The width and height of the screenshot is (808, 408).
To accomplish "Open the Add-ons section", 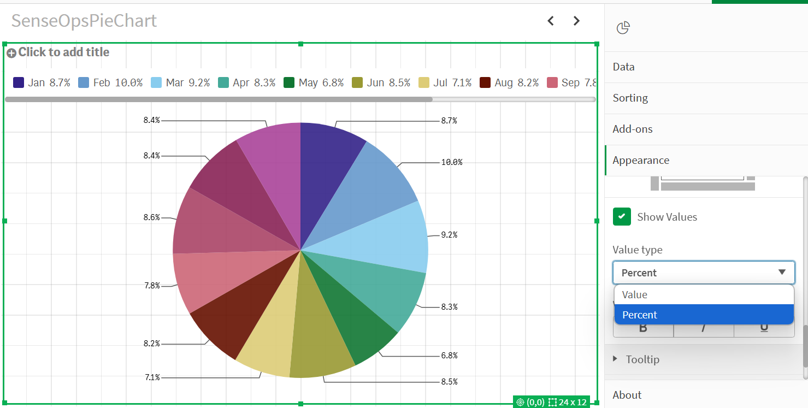I will (633, 129).
